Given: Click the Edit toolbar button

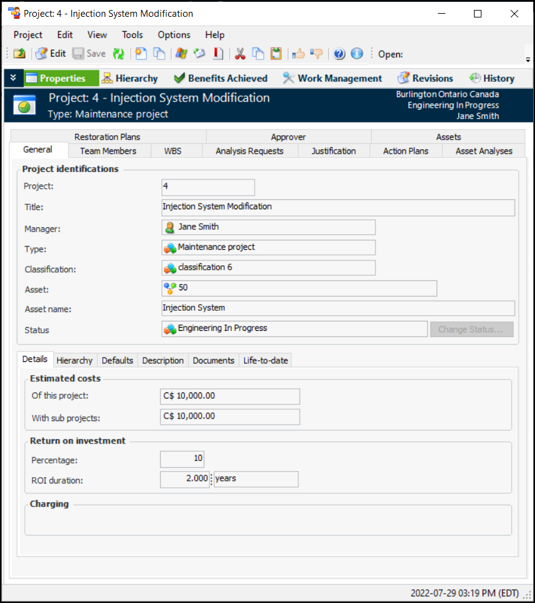Looking at the screenshot, I should [x=50, y=54].
